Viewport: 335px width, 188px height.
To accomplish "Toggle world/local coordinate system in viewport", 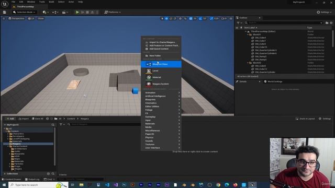I will coord(180,19).
